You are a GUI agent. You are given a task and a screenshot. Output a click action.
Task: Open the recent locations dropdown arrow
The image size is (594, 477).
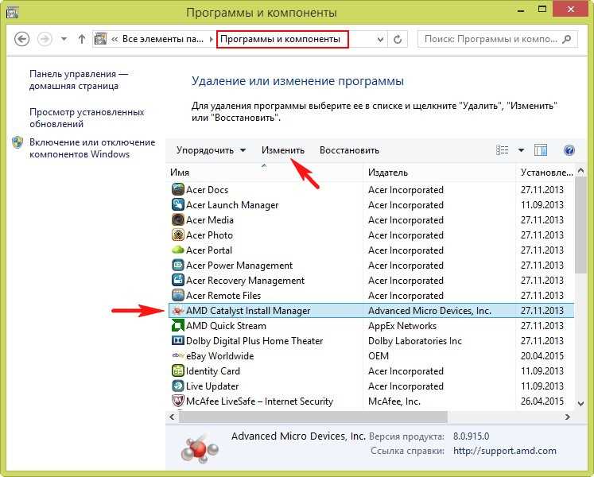pyautogui.click(x=64, y=39)
